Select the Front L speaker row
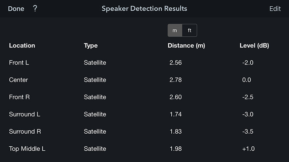 pyautogui.click(x=144, y=63)
